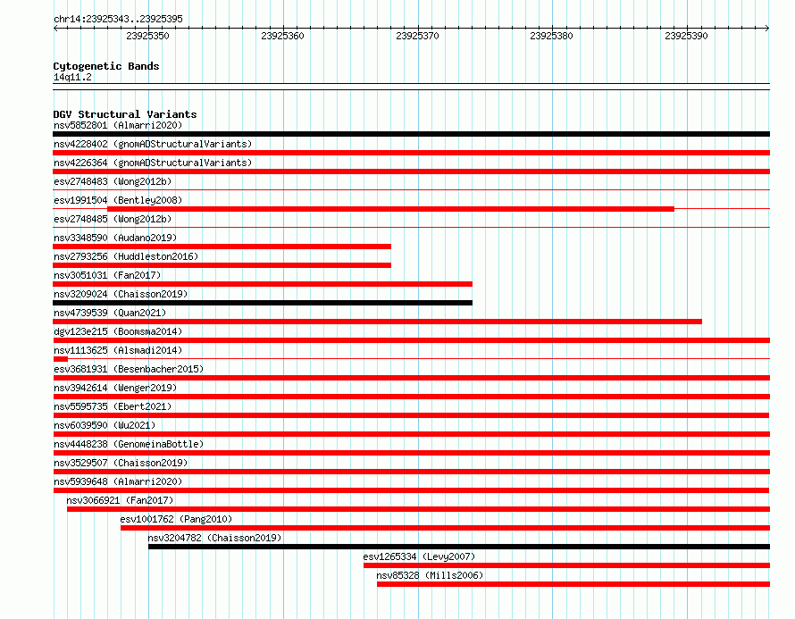Click esv1991504 (Bentley2008) variant label
This screenshot has height=619, width=795.
coord(118,200)
